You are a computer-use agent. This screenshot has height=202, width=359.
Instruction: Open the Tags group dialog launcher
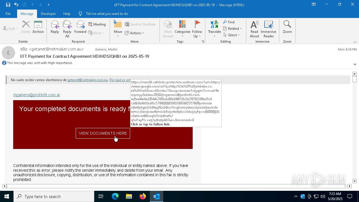tap(203, 42)
